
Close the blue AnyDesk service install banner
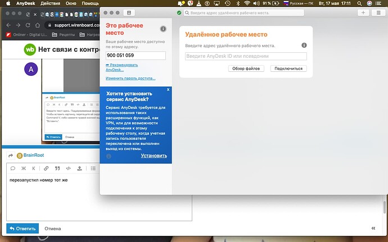pyautogui.click(x=168, y=89)
